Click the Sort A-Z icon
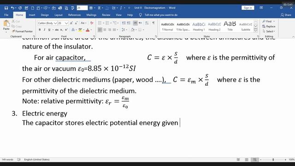Viewport: 295px width, 166px height. (147, 23)
